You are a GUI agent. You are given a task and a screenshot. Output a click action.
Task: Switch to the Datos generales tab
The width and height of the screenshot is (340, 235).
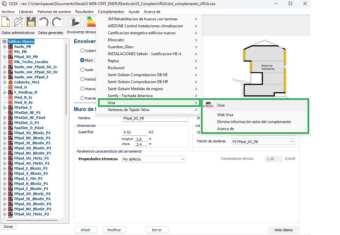pos(51,33)
